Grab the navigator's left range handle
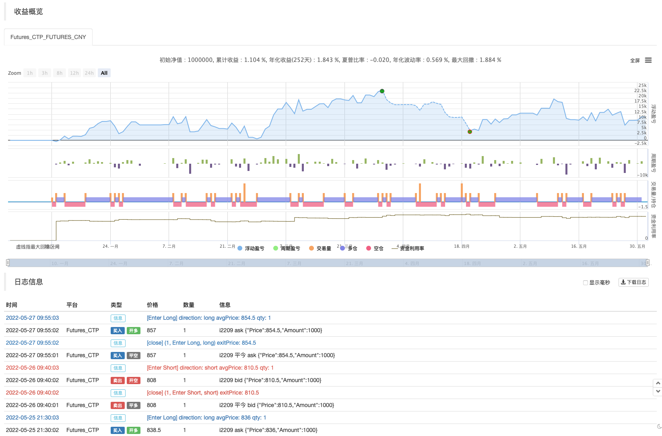The image size is (662, 436). coord(8,263)
